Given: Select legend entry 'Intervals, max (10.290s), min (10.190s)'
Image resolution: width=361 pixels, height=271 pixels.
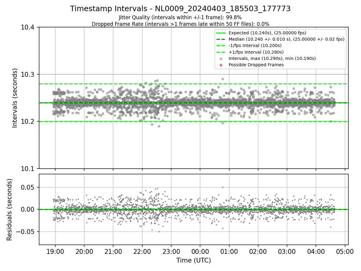Looking at the screenshot, I should [272, 58].
